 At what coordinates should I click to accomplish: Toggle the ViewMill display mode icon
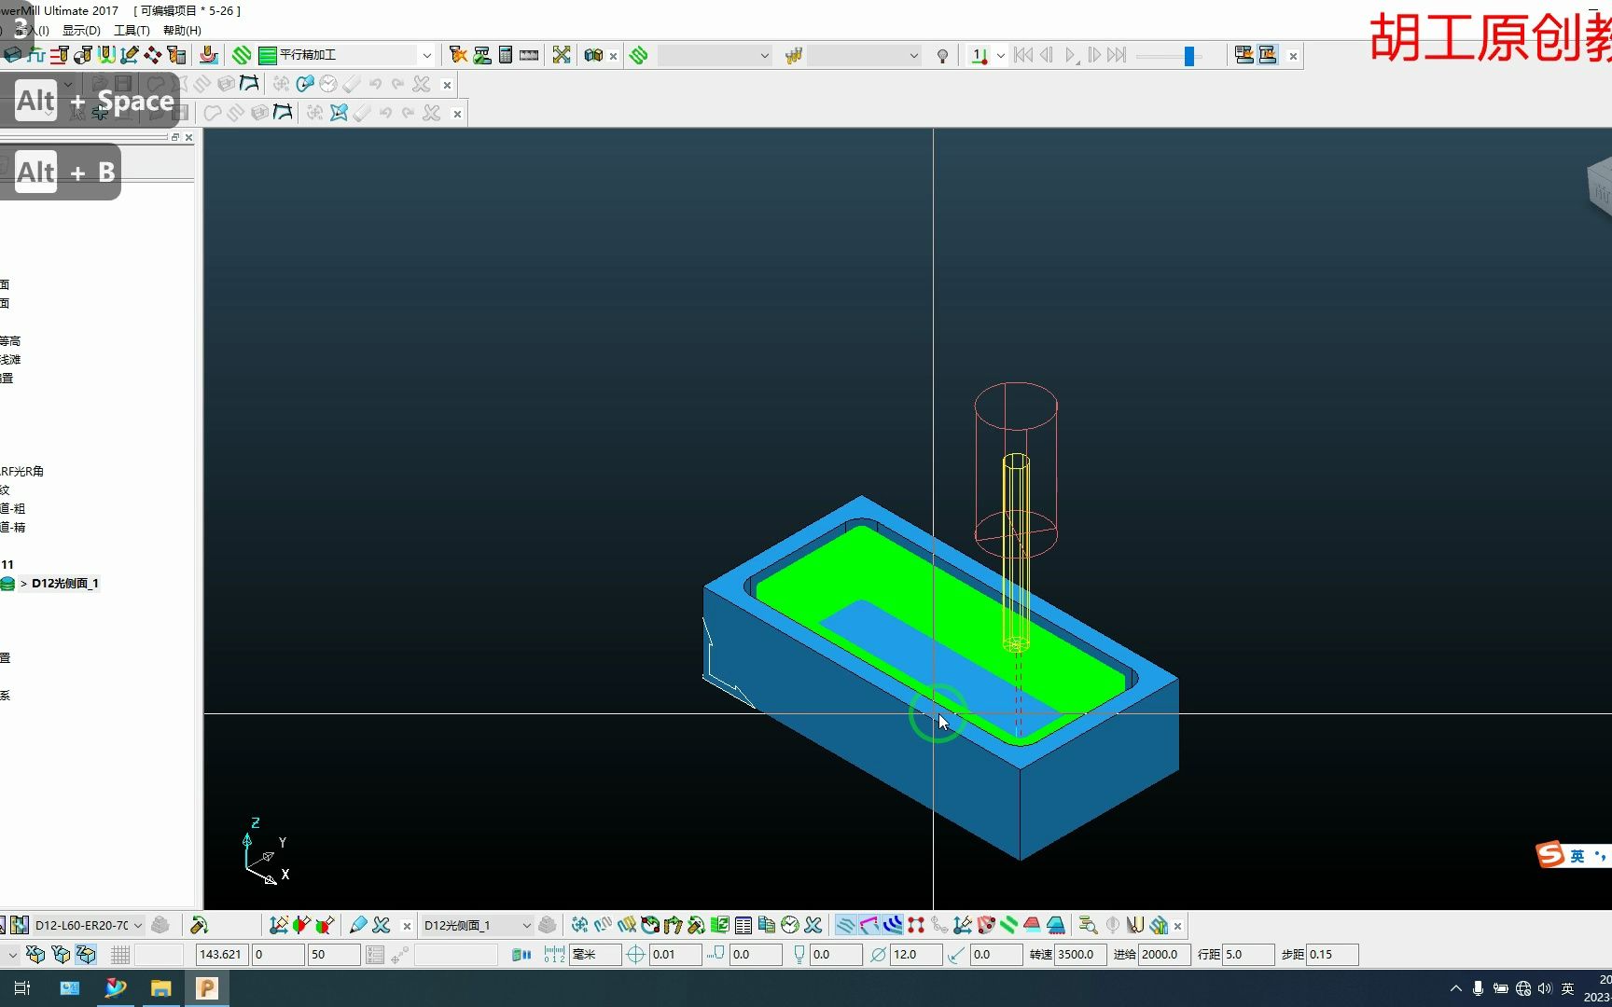1268,55
